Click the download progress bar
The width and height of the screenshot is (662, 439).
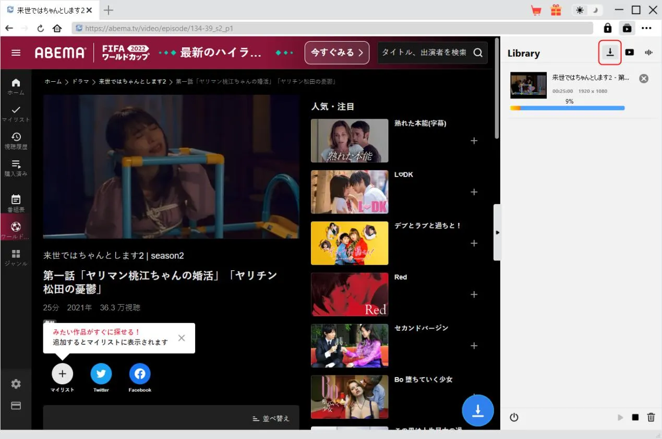(567, 108)
